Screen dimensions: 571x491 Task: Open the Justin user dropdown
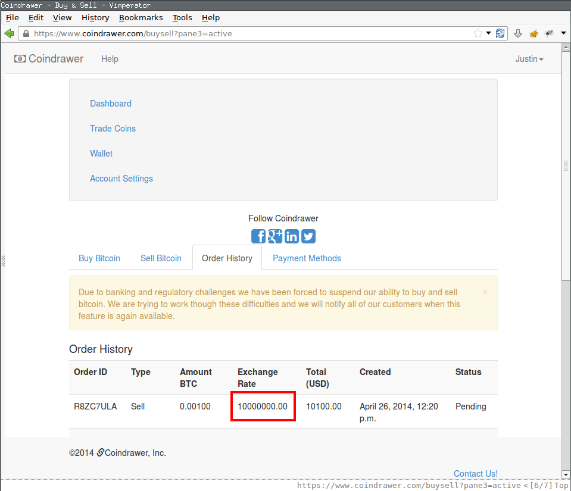coord(529,59)
